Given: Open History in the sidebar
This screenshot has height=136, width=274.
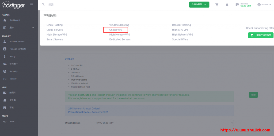Looking at the screenshot, I should pyautogui.click(x=13, y=79).
